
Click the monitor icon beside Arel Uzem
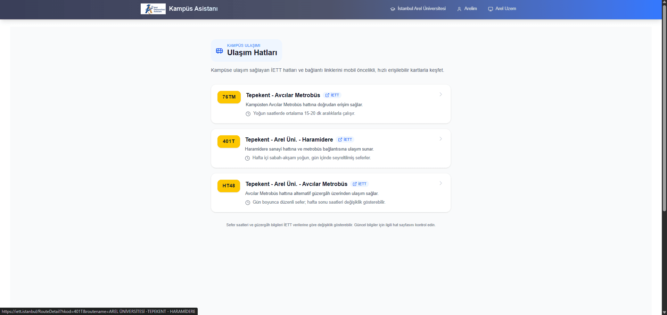click(491, 9)
